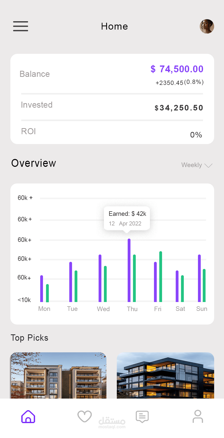Open the first Top Picks property
This screenshot has height=438, width=224.
click(58, 375)
